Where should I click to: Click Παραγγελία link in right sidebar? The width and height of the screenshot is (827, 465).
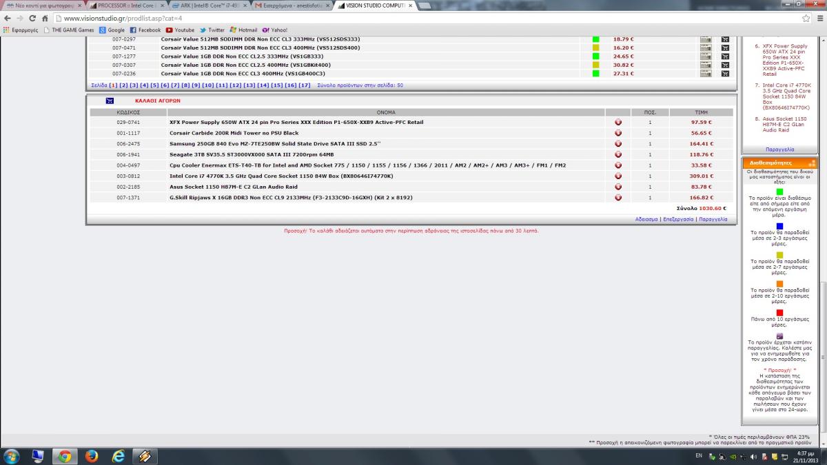pos(779,149)
